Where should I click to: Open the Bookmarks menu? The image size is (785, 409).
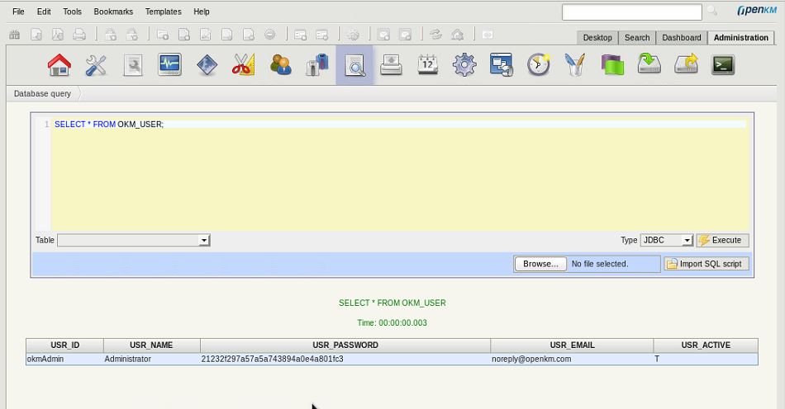113,12
